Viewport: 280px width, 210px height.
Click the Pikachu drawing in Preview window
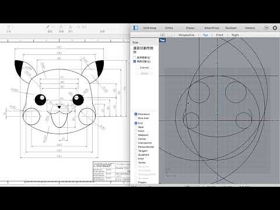(x=60, y=97)
